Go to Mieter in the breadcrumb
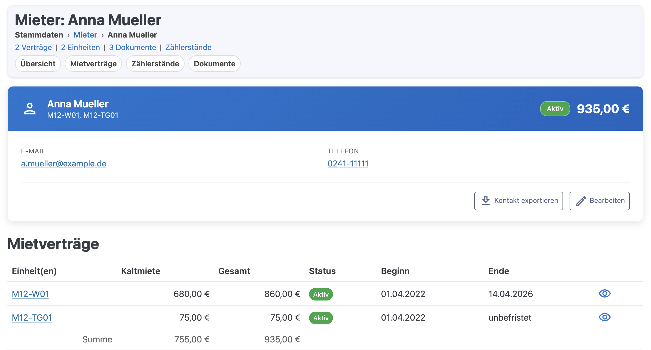Viewport: 651px width, 350px height. (x=85, y=35)
